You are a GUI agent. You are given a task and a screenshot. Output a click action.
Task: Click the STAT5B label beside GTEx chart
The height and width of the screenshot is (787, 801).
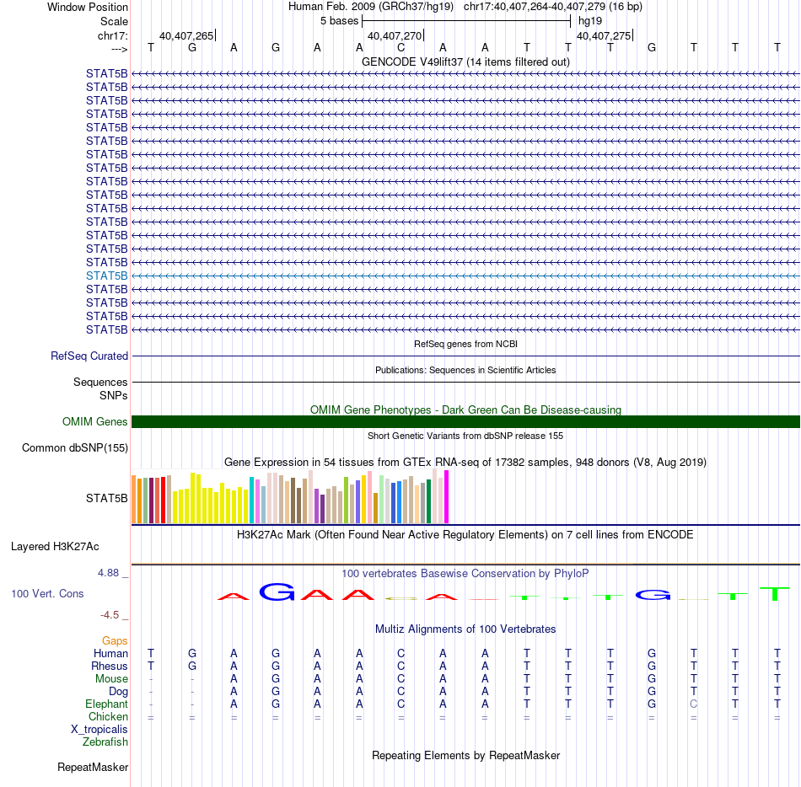(106, 498)
